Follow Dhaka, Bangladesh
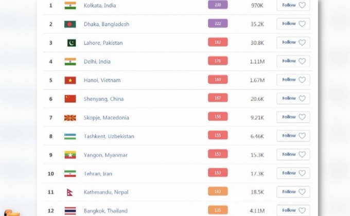Image resolution: width=350 pixels, height=216 pixels. [x=293, y=24]
